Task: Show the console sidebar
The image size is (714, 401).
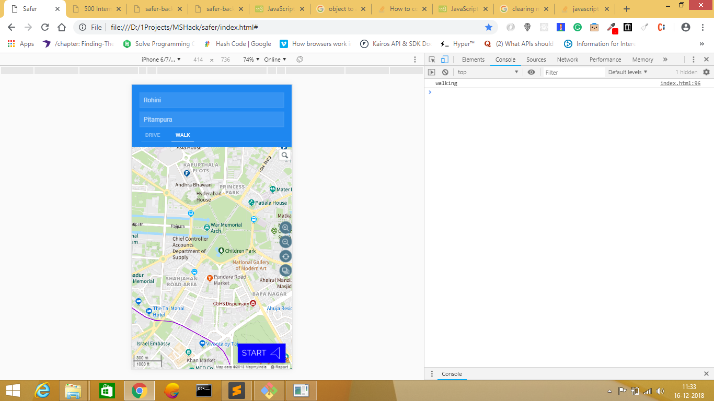Action: pos(432,73)
